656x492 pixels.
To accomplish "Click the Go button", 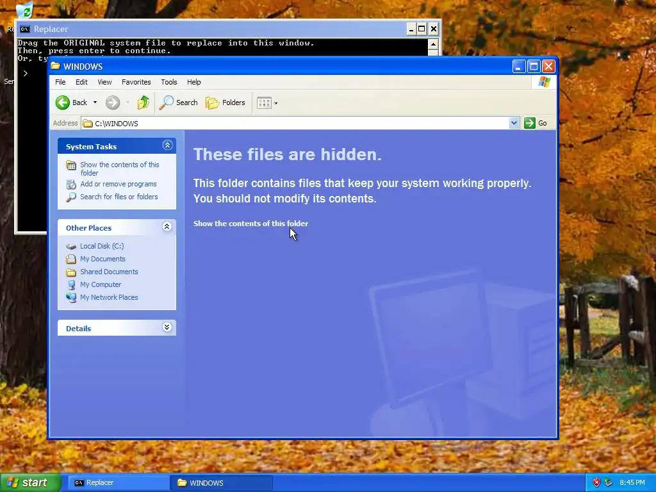I will pos(536,123).
